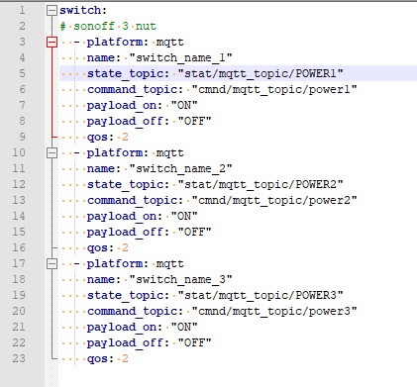
Task: Click line number 12 in the margin
Action: pyautogui.click(x=19, y=184)
